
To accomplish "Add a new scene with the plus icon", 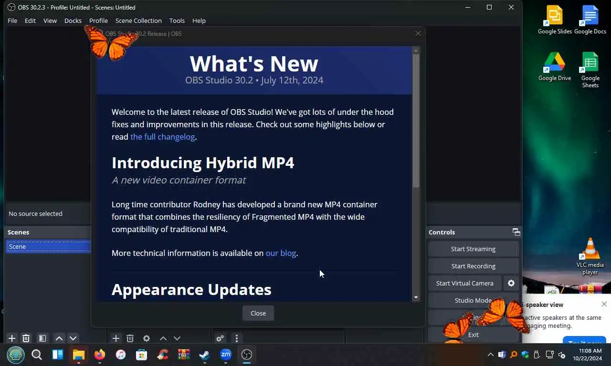I will (x=12, y=338).
